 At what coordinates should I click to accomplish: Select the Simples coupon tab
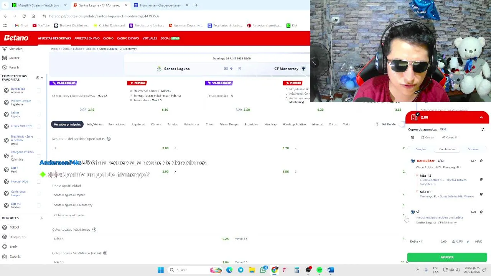[421, 149]
